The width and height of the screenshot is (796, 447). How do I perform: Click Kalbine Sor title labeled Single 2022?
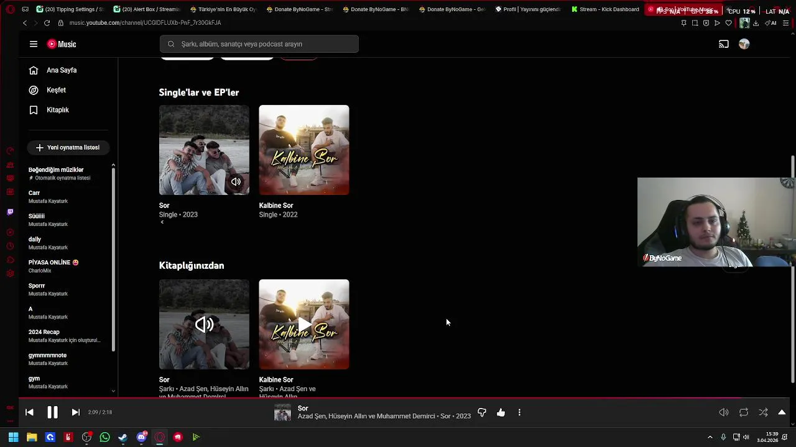(276, 205)
